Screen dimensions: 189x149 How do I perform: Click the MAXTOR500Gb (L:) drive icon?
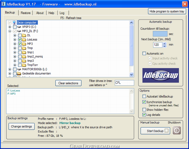[19, 69]
